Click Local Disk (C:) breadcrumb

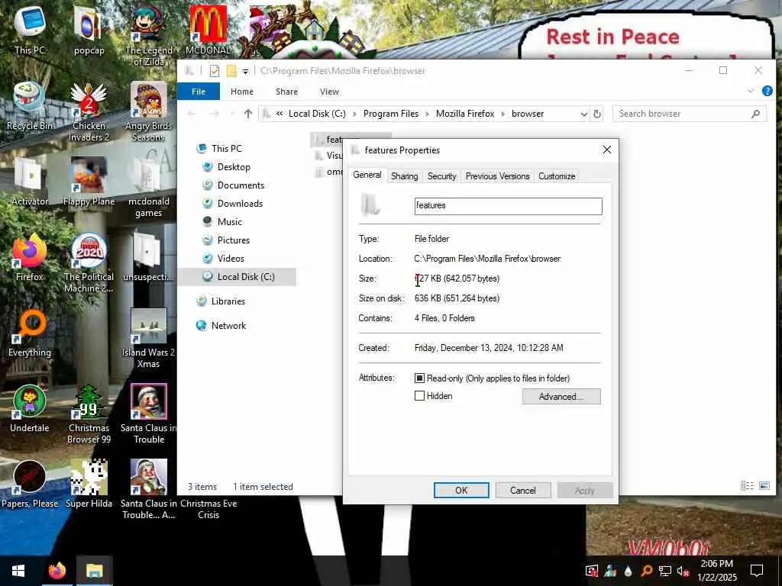pyautogui.click(x=317, y=114)
